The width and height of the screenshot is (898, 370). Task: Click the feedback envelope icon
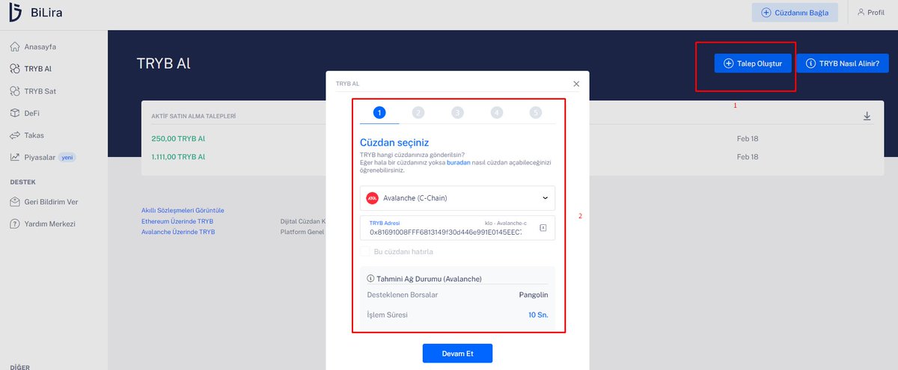(x=16, y=202)
